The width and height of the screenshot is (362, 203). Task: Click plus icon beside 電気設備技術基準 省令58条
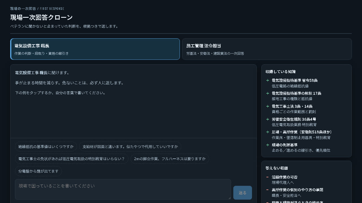pos(268,80)
